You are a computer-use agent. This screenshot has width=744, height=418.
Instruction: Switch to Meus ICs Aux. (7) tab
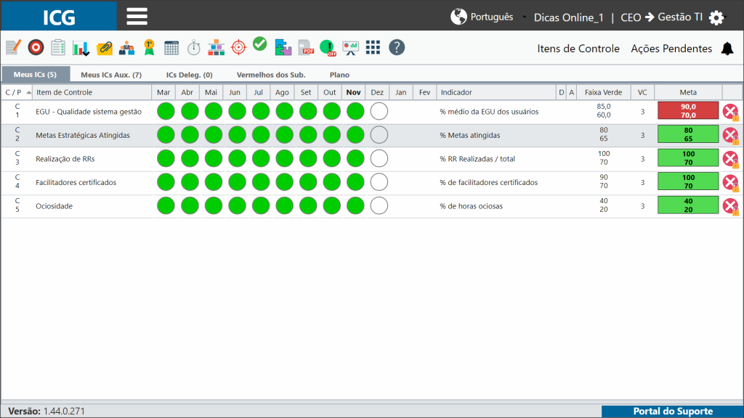tap(111, 75)
